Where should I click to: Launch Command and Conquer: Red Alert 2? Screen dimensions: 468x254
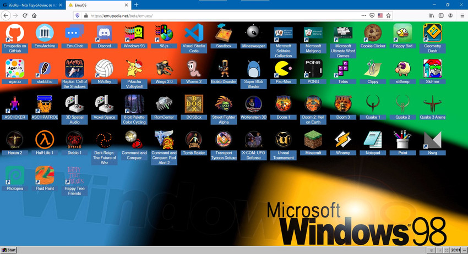[x=164, y=140]
